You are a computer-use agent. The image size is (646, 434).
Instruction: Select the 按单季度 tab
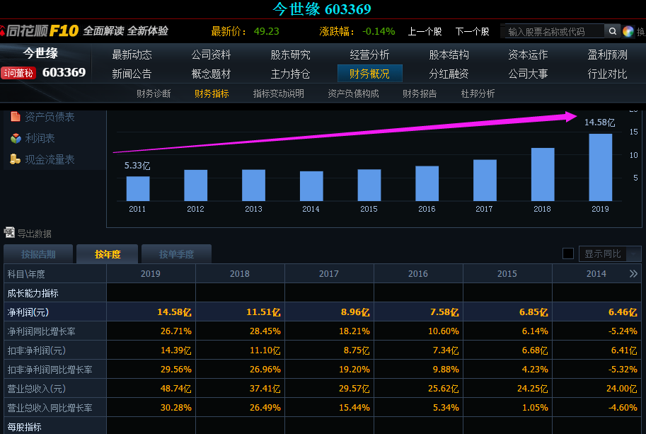(176, 254)
